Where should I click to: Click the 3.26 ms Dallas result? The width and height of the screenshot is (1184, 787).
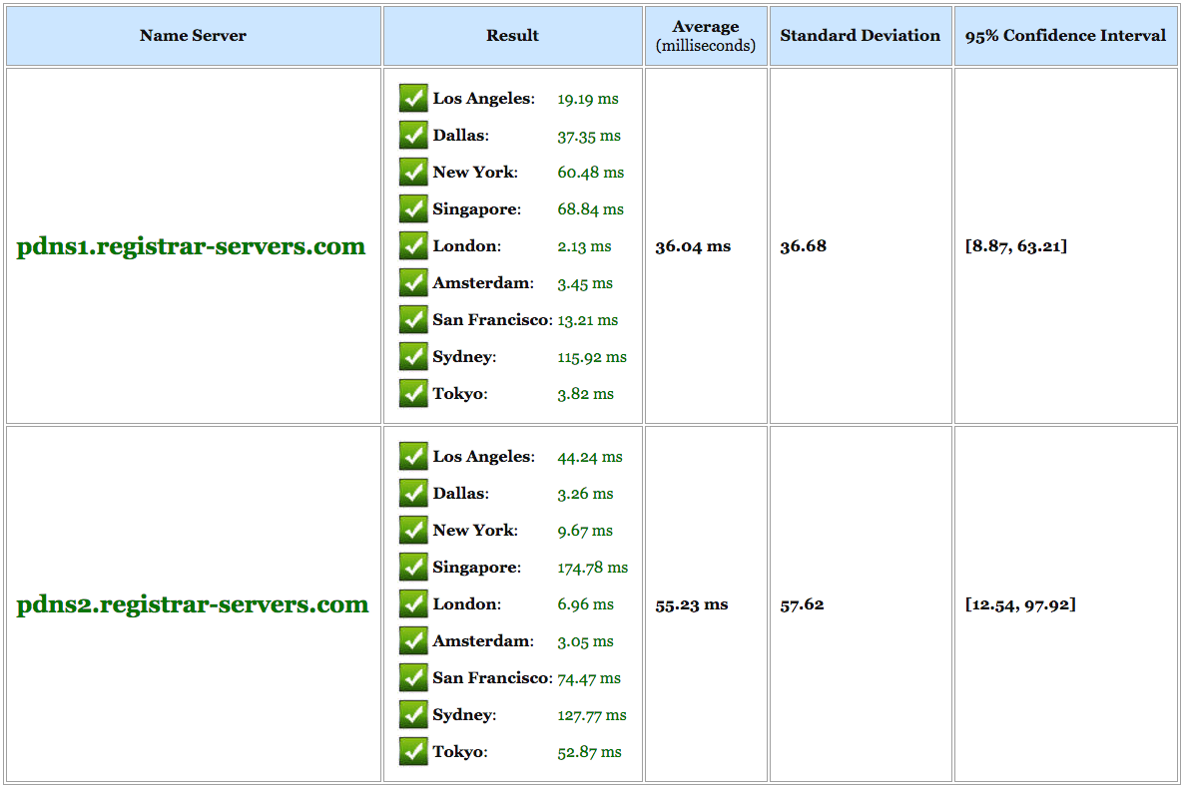click(585, 494)
